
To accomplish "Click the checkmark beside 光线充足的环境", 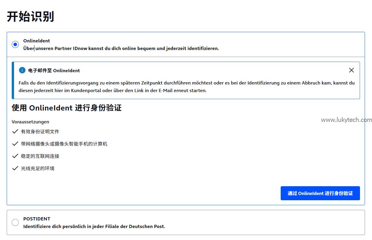I will click(15, 168).
